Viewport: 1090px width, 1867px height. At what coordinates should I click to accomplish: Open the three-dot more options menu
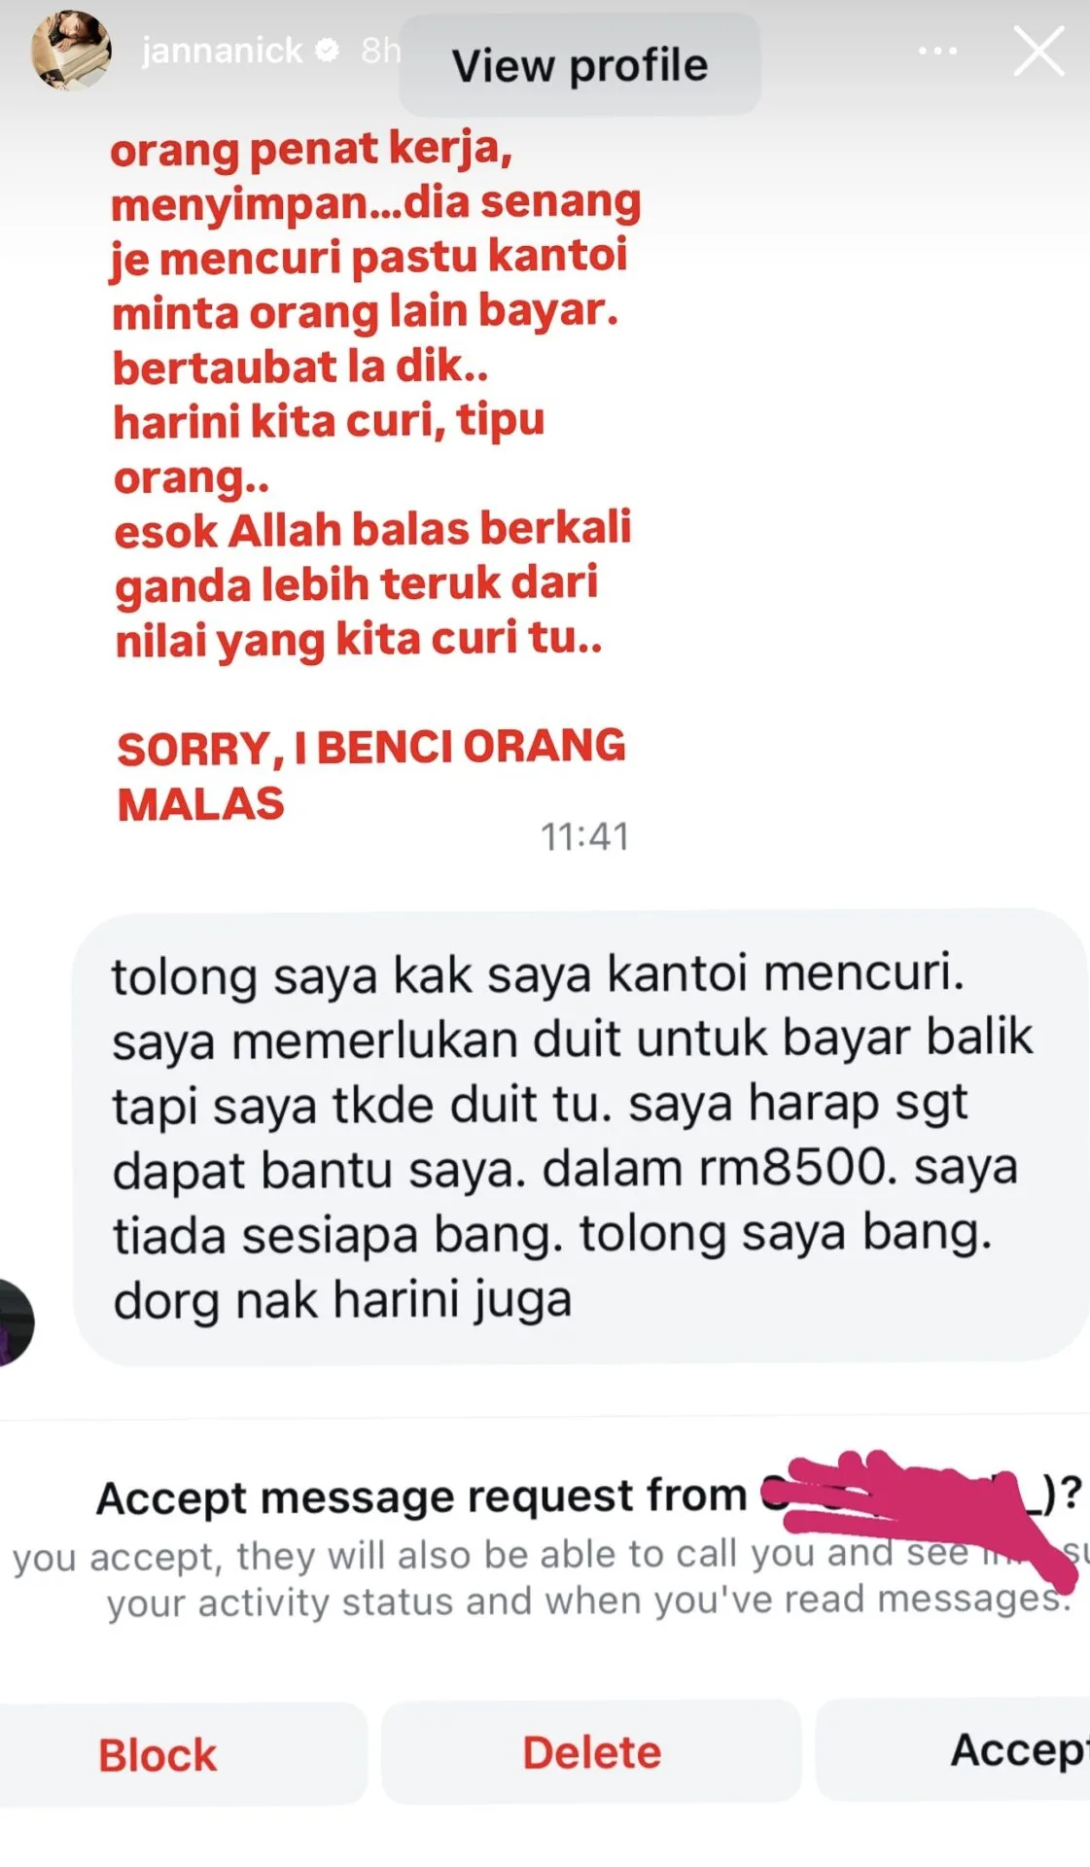click(937, 51)
